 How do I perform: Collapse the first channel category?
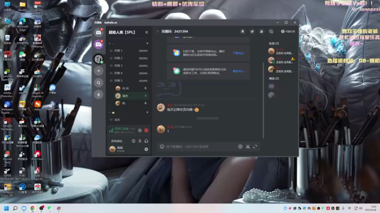click(110, 43)
